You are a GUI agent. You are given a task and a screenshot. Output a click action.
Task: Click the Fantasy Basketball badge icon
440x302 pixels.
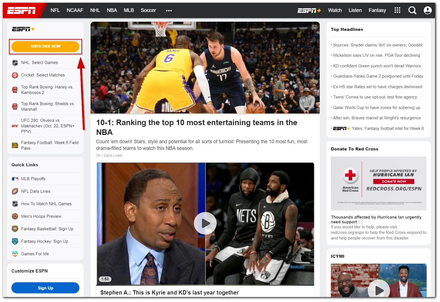15,229
